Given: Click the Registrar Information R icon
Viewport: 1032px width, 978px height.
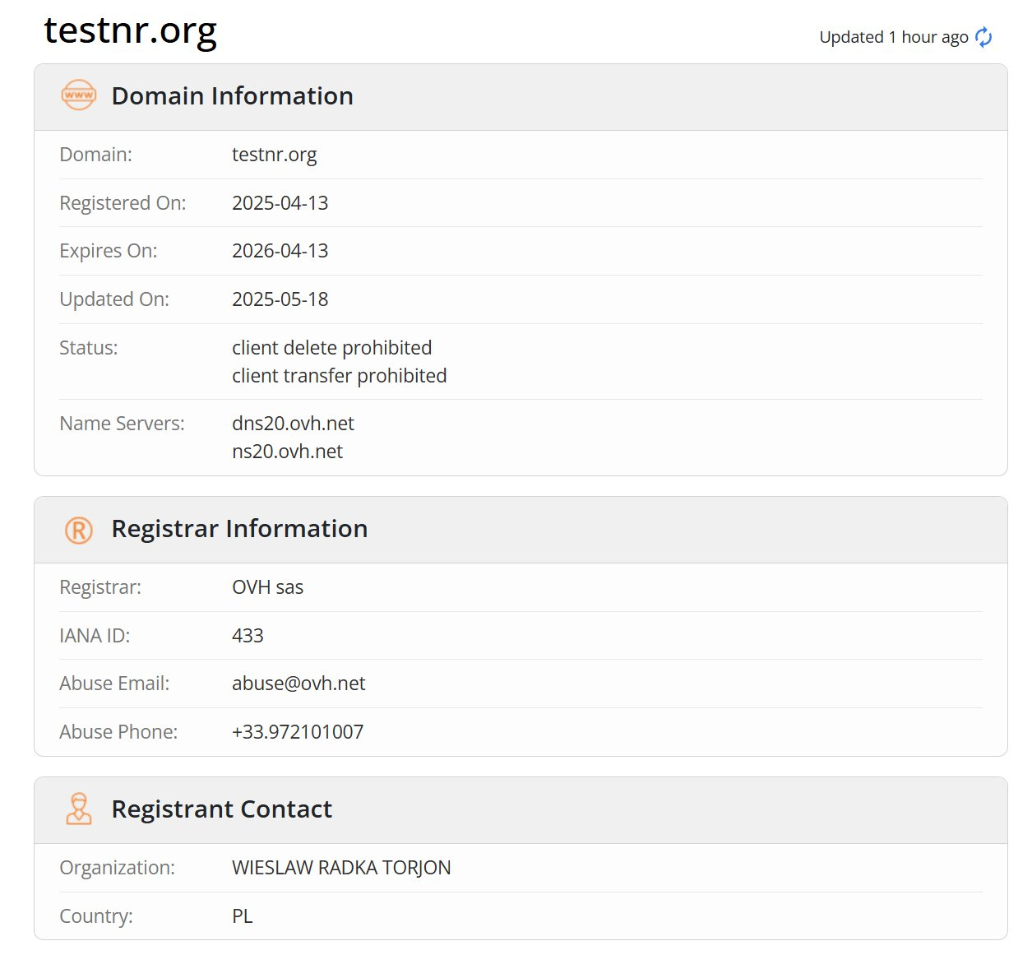Looking at the screenshot, I should pyautogui.click(x=79, y=530).
